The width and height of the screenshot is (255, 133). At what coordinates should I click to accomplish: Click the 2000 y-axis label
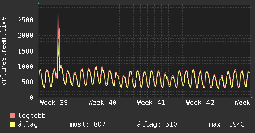click(26, 36)
